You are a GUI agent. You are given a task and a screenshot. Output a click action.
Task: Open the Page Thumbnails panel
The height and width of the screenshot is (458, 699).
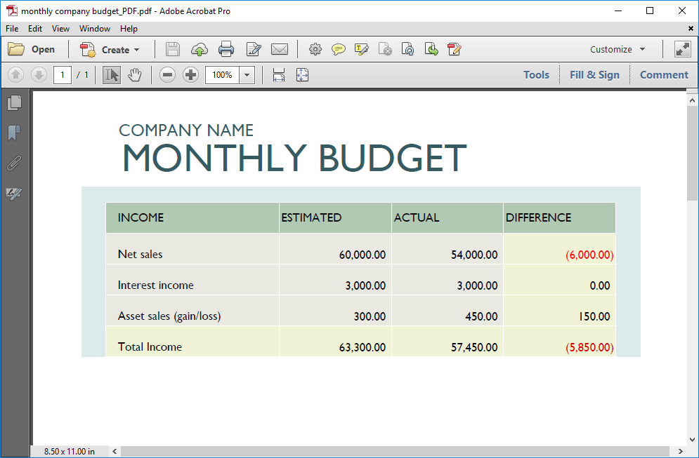14,103
